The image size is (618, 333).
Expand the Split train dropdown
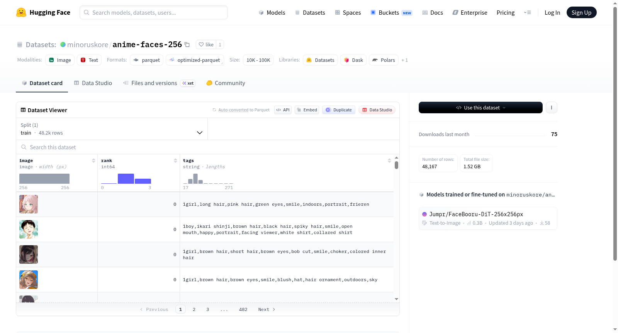point(112,129)
